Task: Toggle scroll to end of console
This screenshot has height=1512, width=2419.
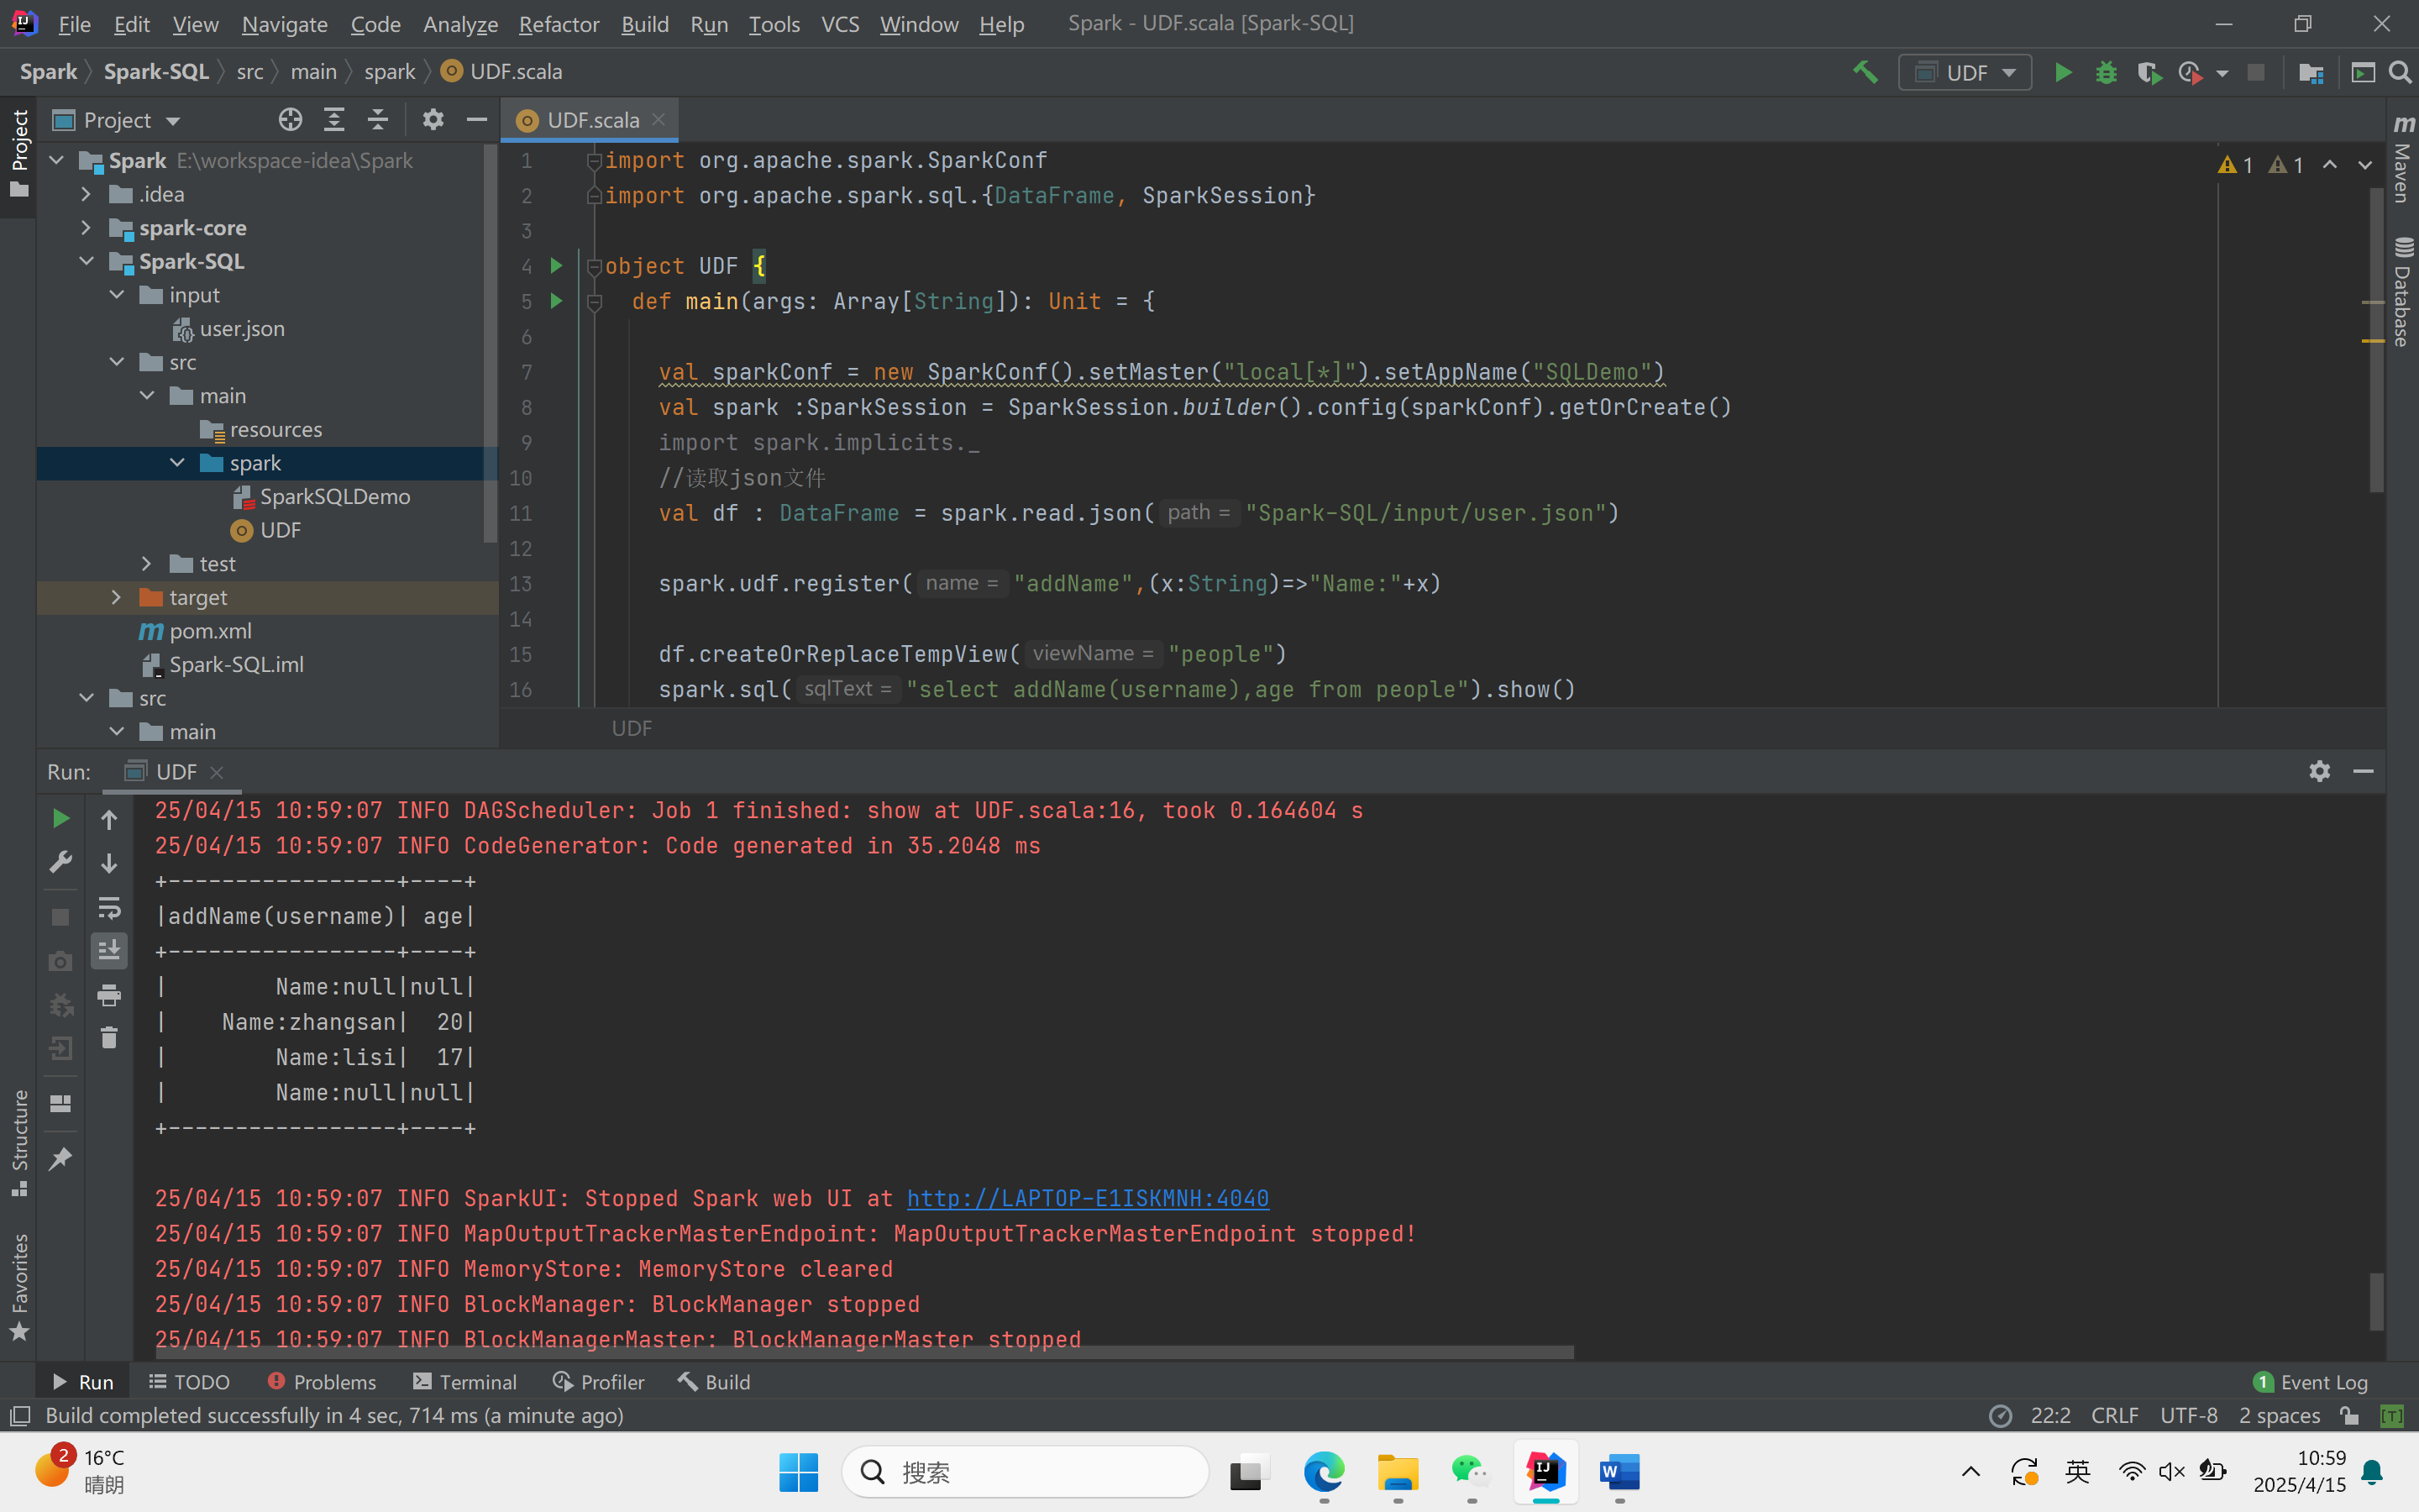Action: (x=109, y=950)
